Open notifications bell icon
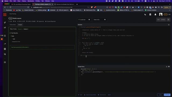This screenshot has height=97, width=172. [x=155, y=15]
